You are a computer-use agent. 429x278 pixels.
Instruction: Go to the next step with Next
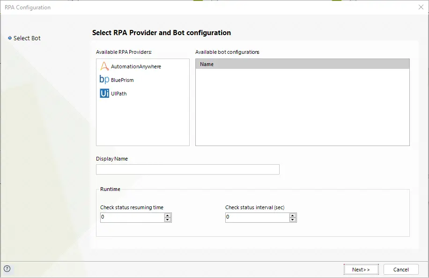coord(361,270)
